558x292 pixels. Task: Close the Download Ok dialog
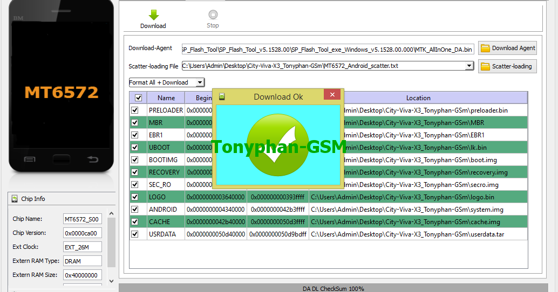coord(332,94)
